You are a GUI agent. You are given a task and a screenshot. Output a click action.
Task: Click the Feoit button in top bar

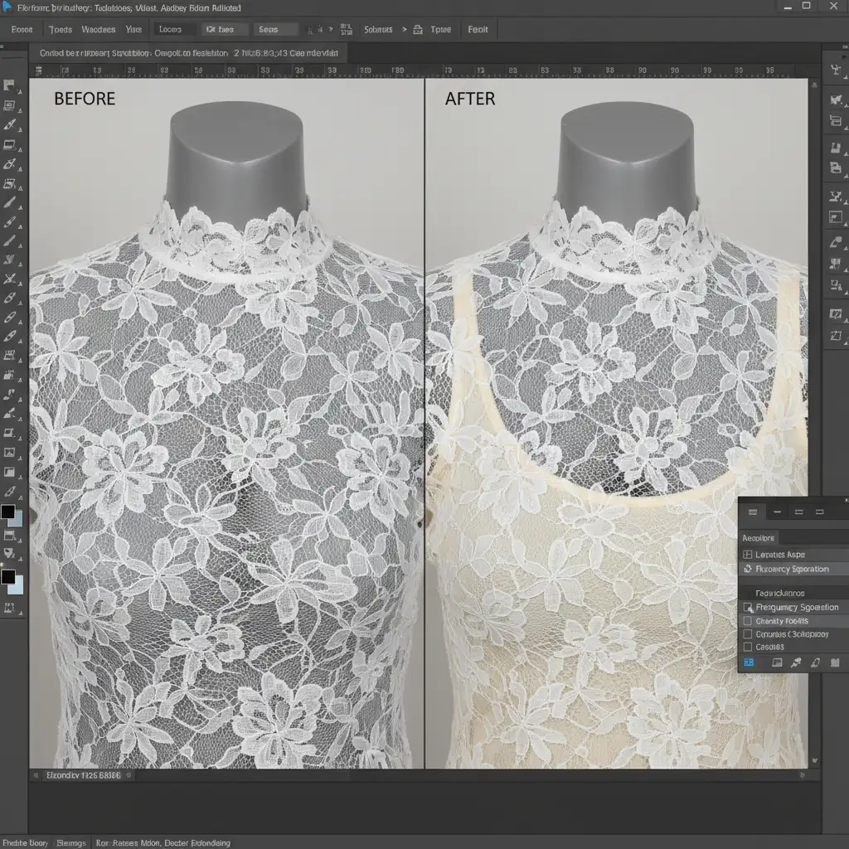tap(478, 29)
